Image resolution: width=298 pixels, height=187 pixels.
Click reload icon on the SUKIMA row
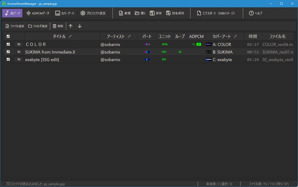click(19, 52)
